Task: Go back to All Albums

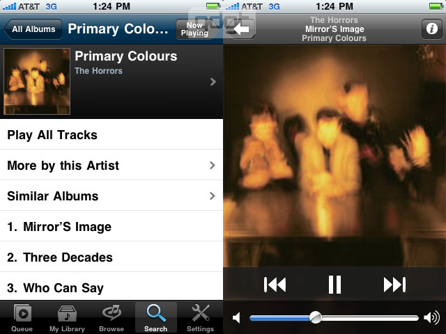Action: coord(33,29)
